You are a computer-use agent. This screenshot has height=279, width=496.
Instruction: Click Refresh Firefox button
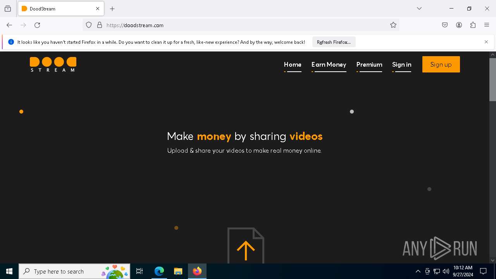[x=334, y=42]
